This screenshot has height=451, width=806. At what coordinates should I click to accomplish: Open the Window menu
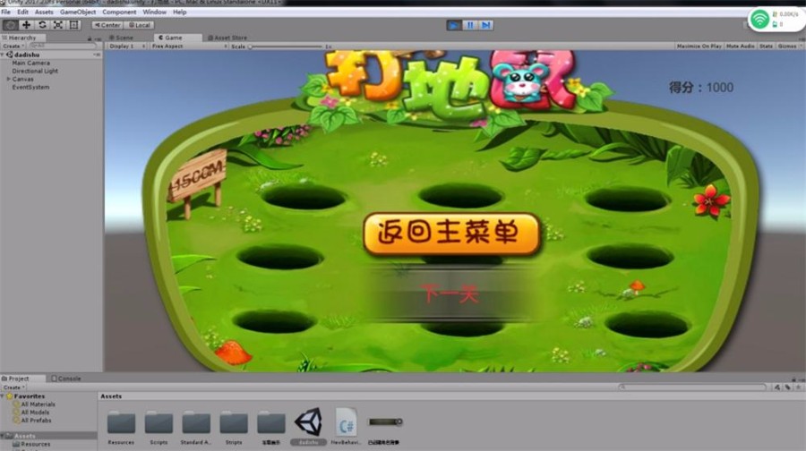154,12
